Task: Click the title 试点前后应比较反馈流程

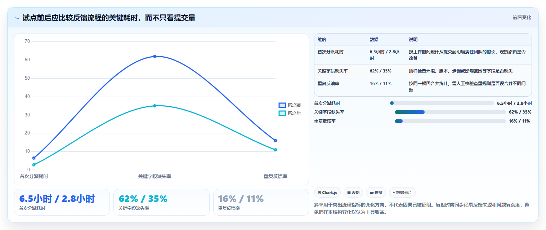Action: tap(109, 18)
